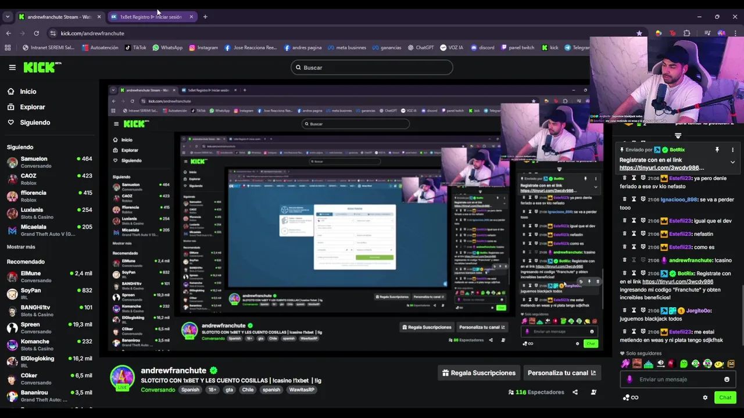Image resolution: width=744 pixels, height=418 pixels.
Task: Focus the Buscar search field
Action: [x=372, y=67]
